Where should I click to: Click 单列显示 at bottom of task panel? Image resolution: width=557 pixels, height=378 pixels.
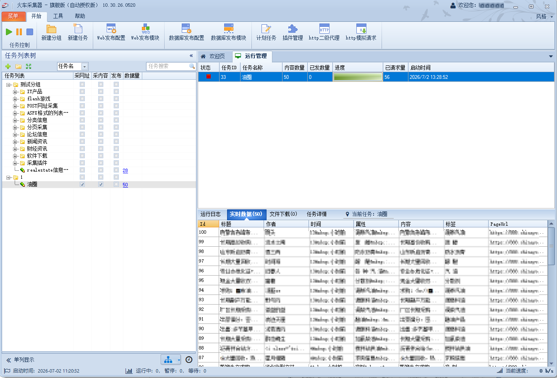[24, 360]
